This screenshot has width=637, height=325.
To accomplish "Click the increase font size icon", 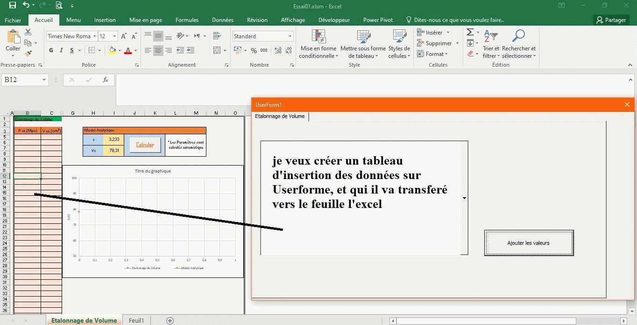I will point(124,36).
